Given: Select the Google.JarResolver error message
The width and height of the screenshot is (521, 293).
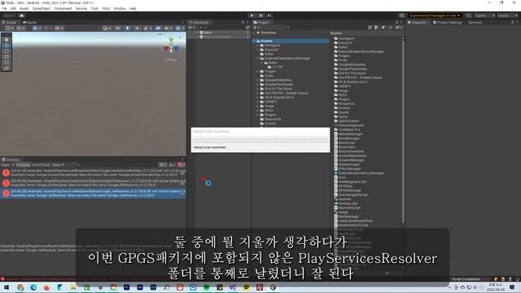Looking at the screenshot, I should click(93, 194).
